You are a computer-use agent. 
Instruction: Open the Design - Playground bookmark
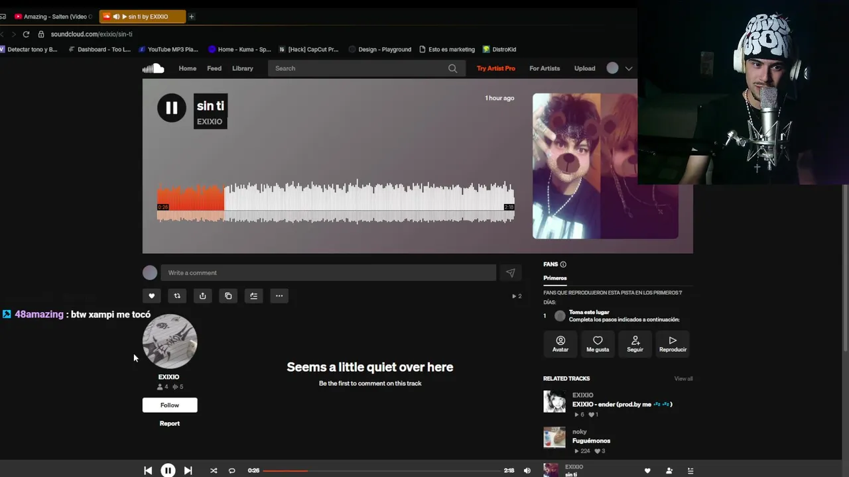(380, 49)
